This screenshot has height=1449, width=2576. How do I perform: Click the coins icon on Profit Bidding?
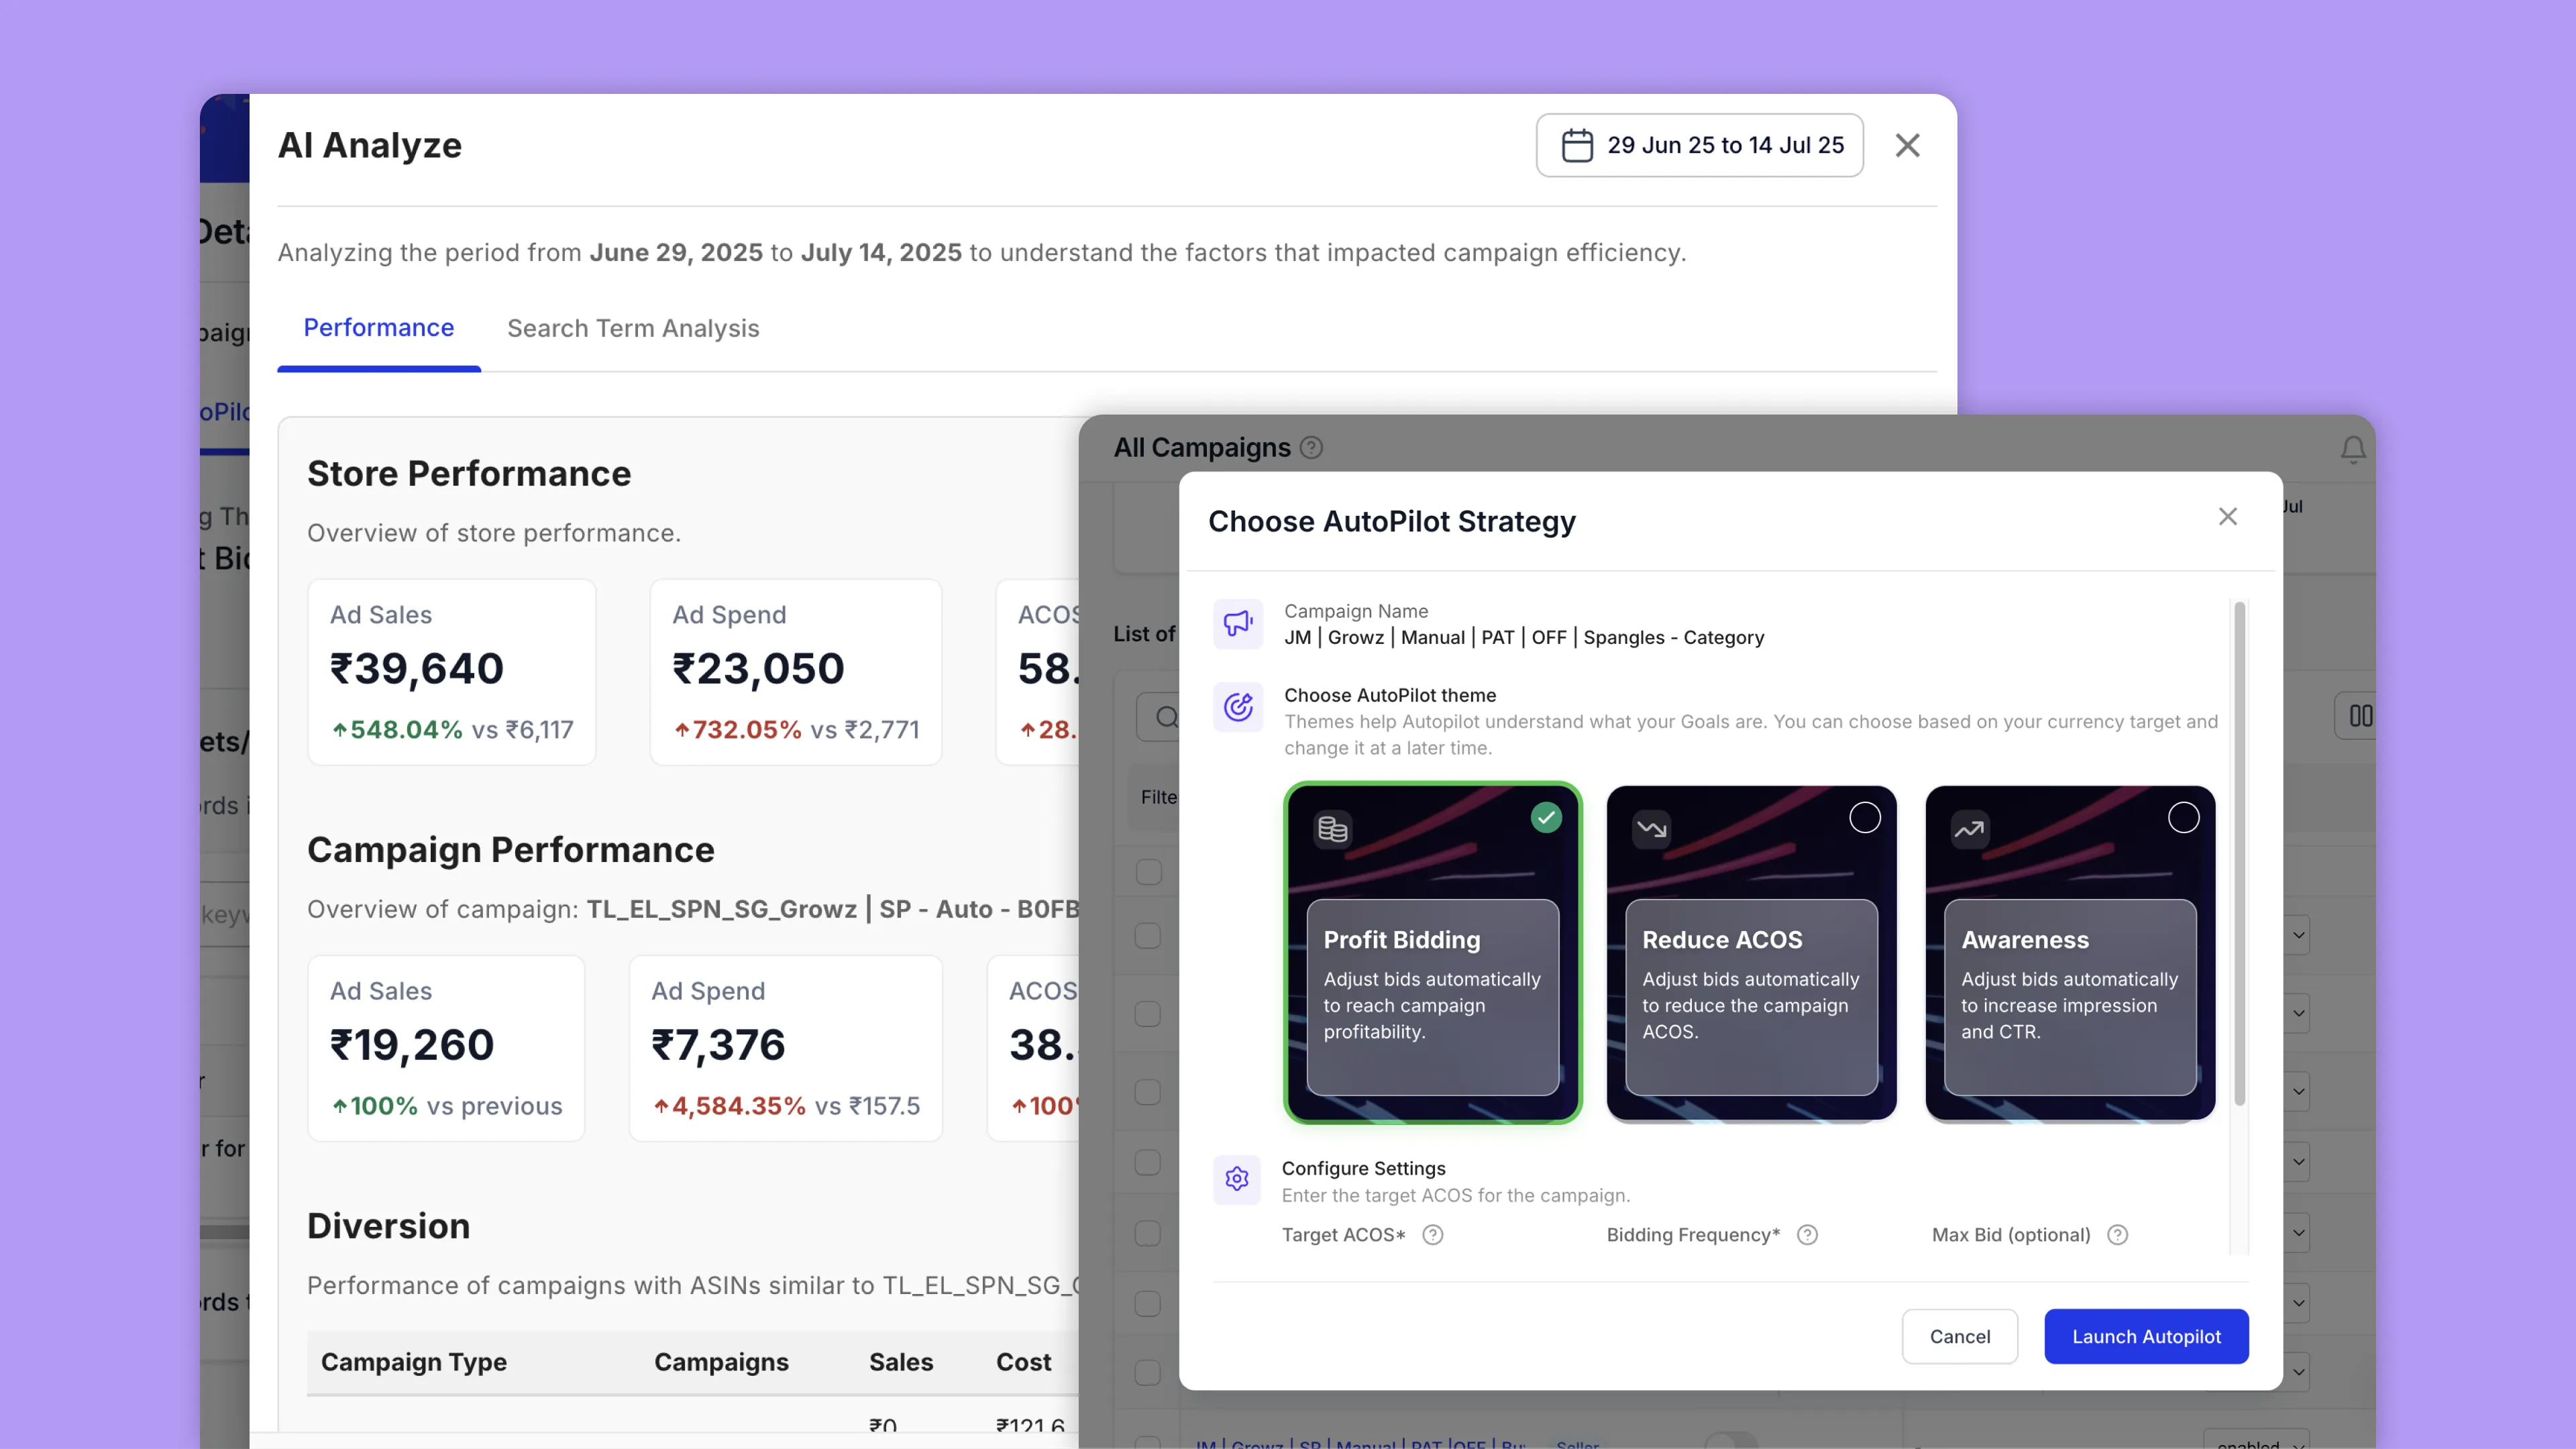point(1332,829)
